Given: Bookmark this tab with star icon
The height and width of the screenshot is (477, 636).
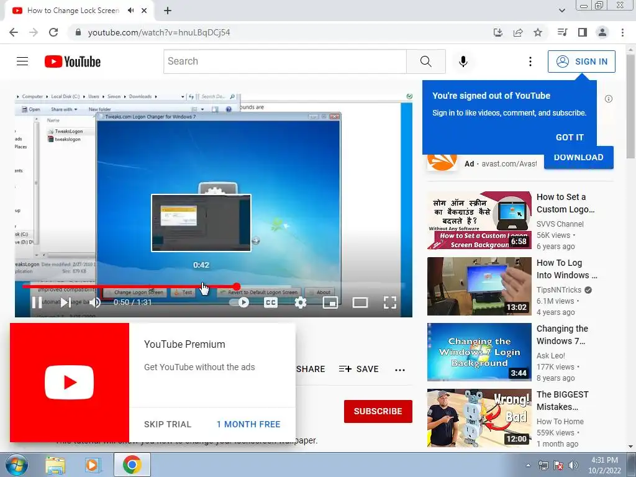Looking at the screenshot, I should [x=538, y=32].
